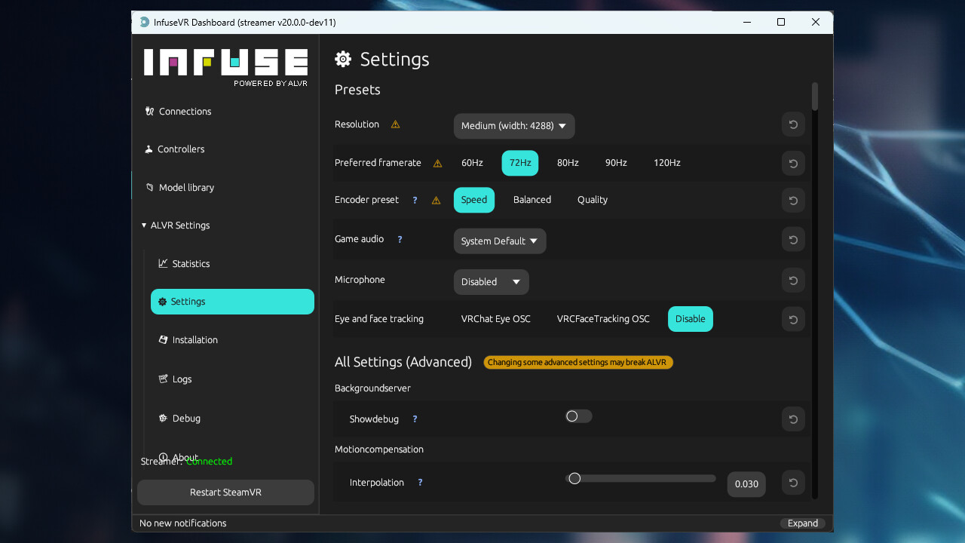
Task: Click the Interpolation slider handle
Action: (574, 478)
